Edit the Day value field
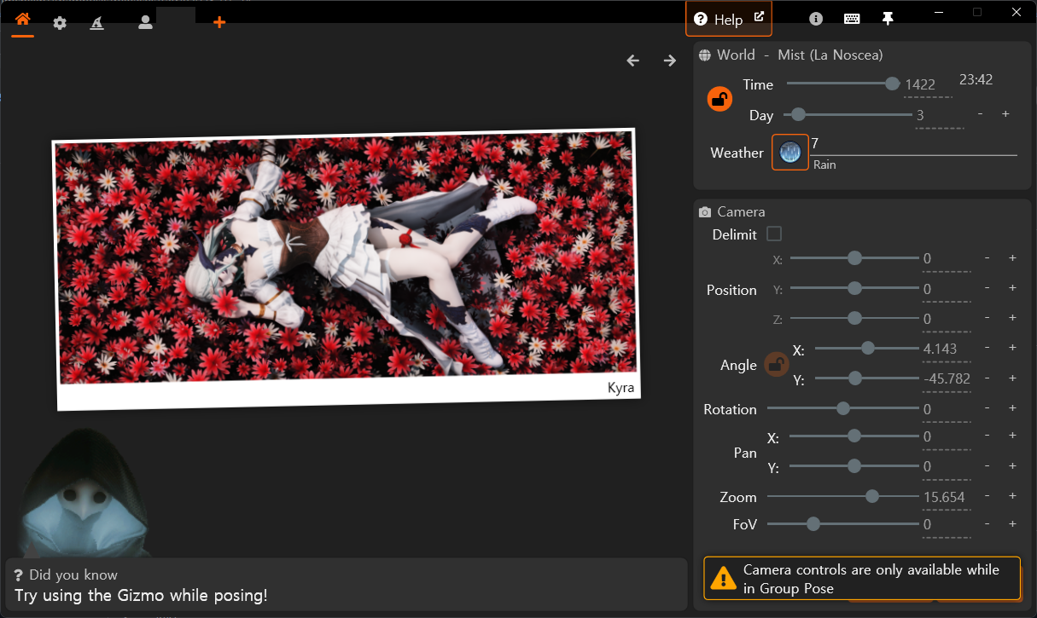1037x618 pixels. pos(940,115)
